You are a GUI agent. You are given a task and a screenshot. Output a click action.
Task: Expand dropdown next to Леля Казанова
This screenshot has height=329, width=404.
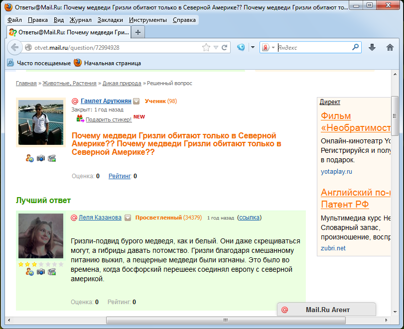(x=128, y=218)
